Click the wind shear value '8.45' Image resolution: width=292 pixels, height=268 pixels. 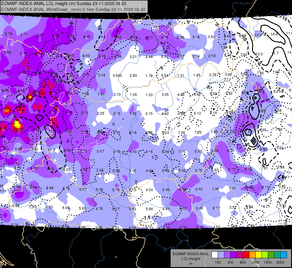[x=87, y=37]
